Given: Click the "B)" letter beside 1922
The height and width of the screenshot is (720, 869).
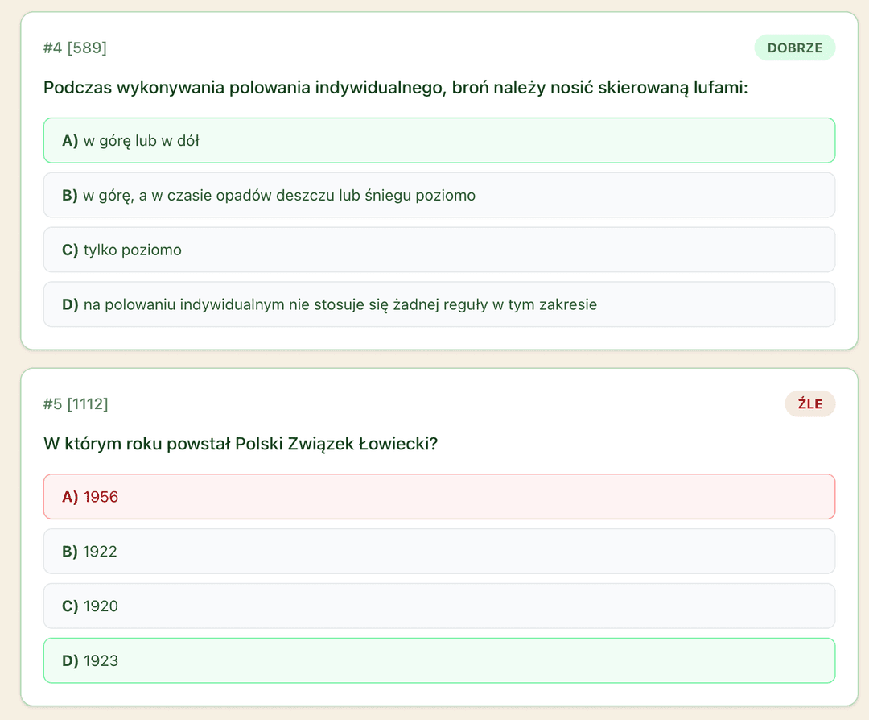Looking at the screenshot, I should click(x=70, y=552).
